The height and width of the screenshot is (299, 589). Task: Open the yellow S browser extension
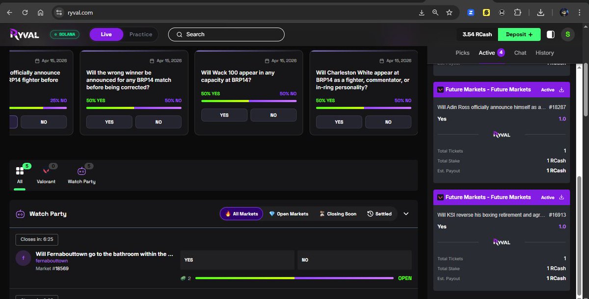[x=486, y=13]
